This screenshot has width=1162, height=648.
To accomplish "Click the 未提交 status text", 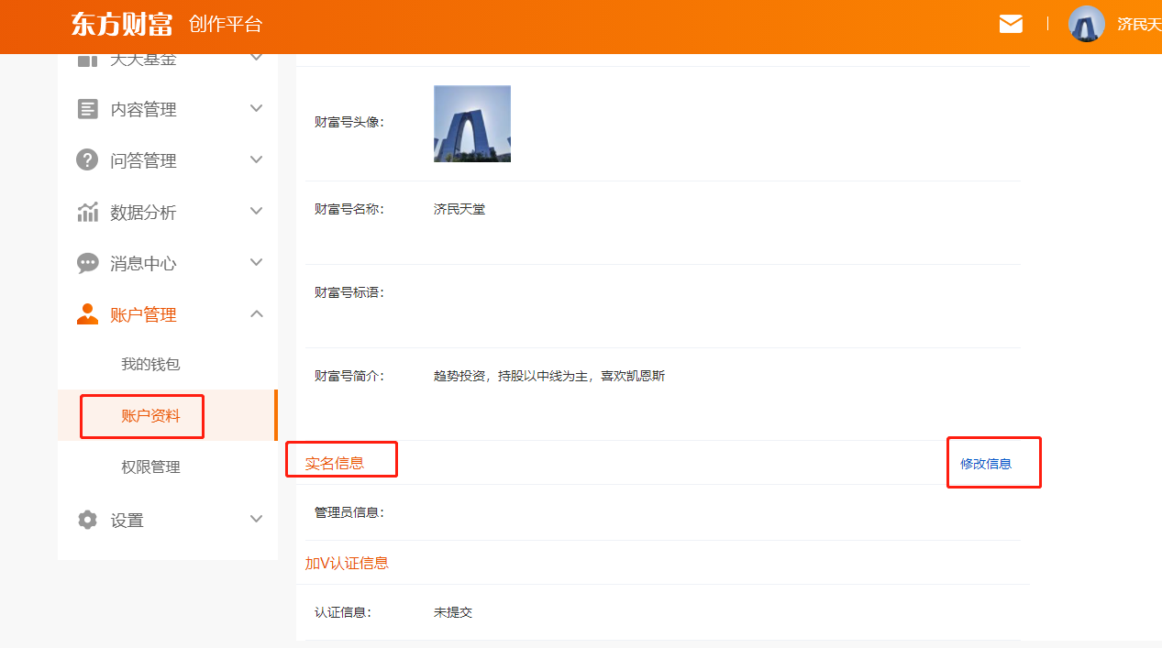I will 453,612.
